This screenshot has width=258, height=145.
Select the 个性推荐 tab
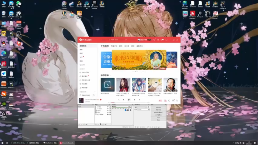(x=104, y=46)
